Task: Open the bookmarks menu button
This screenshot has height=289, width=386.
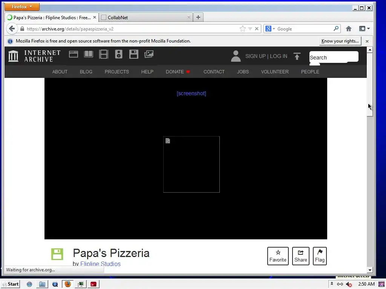Action: coord(365,29)
